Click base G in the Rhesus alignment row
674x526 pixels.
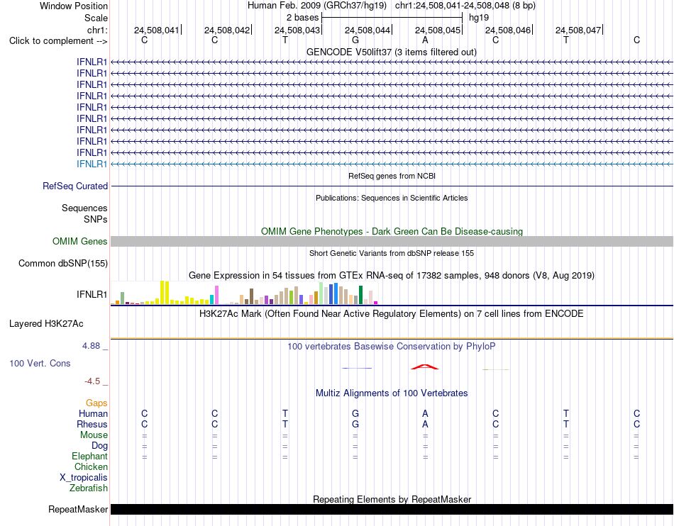[x=355, y=424]
